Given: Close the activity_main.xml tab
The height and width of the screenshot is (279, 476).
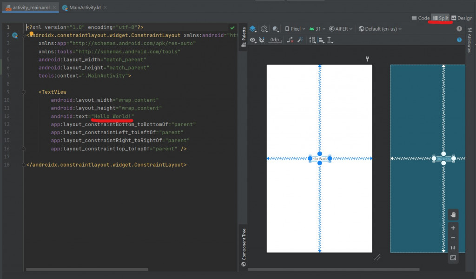Looking at the screenshot, I should pos(54,7).
